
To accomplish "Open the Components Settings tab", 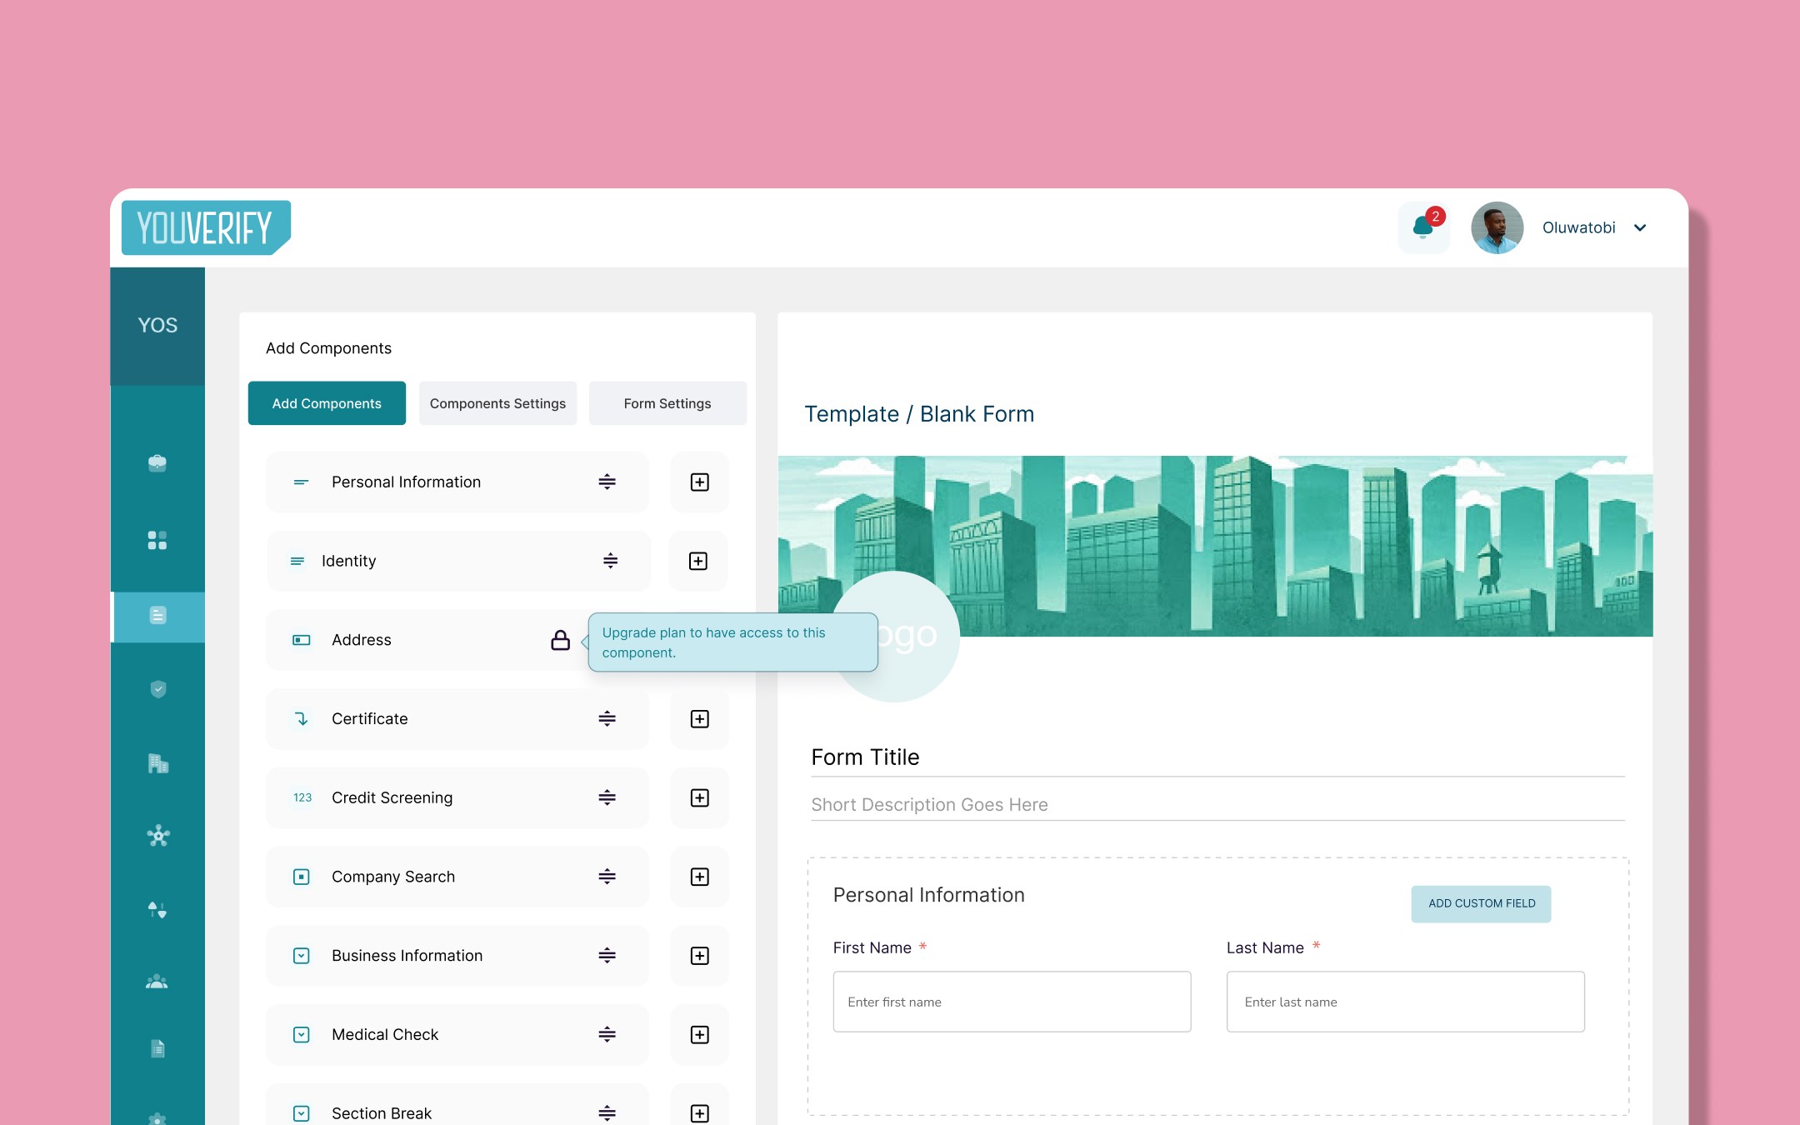I will 497,403.
